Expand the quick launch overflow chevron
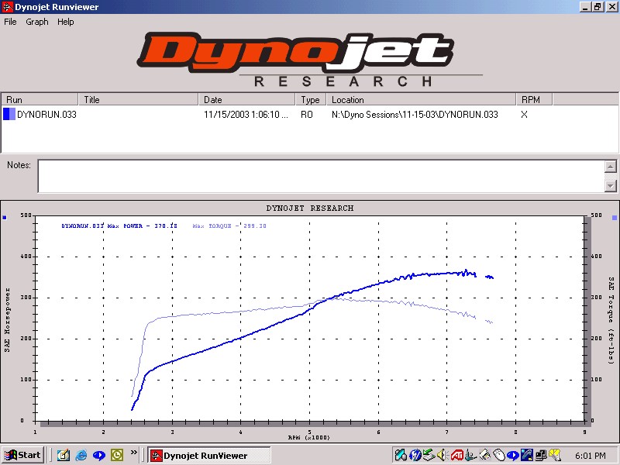Screen dimensions: 620x465 pos(133,453)
